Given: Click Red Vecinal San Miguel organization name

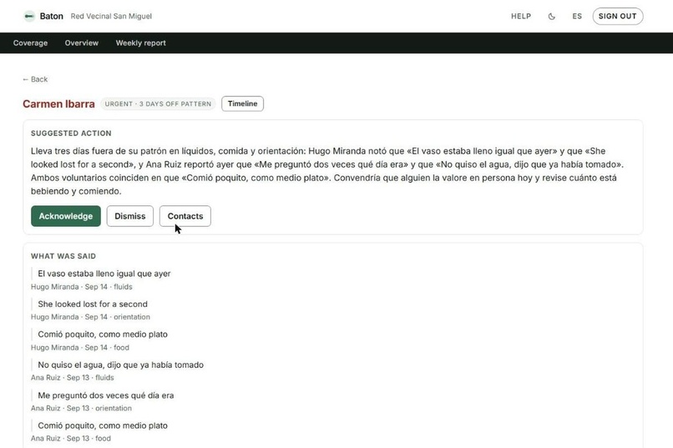Looking at the screenshot, I should point(111,17).
